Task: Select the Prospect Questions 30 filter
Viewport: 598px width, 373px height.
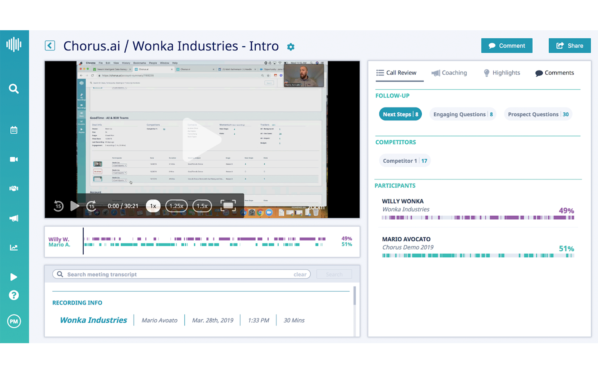Action: tap(538, 114)
